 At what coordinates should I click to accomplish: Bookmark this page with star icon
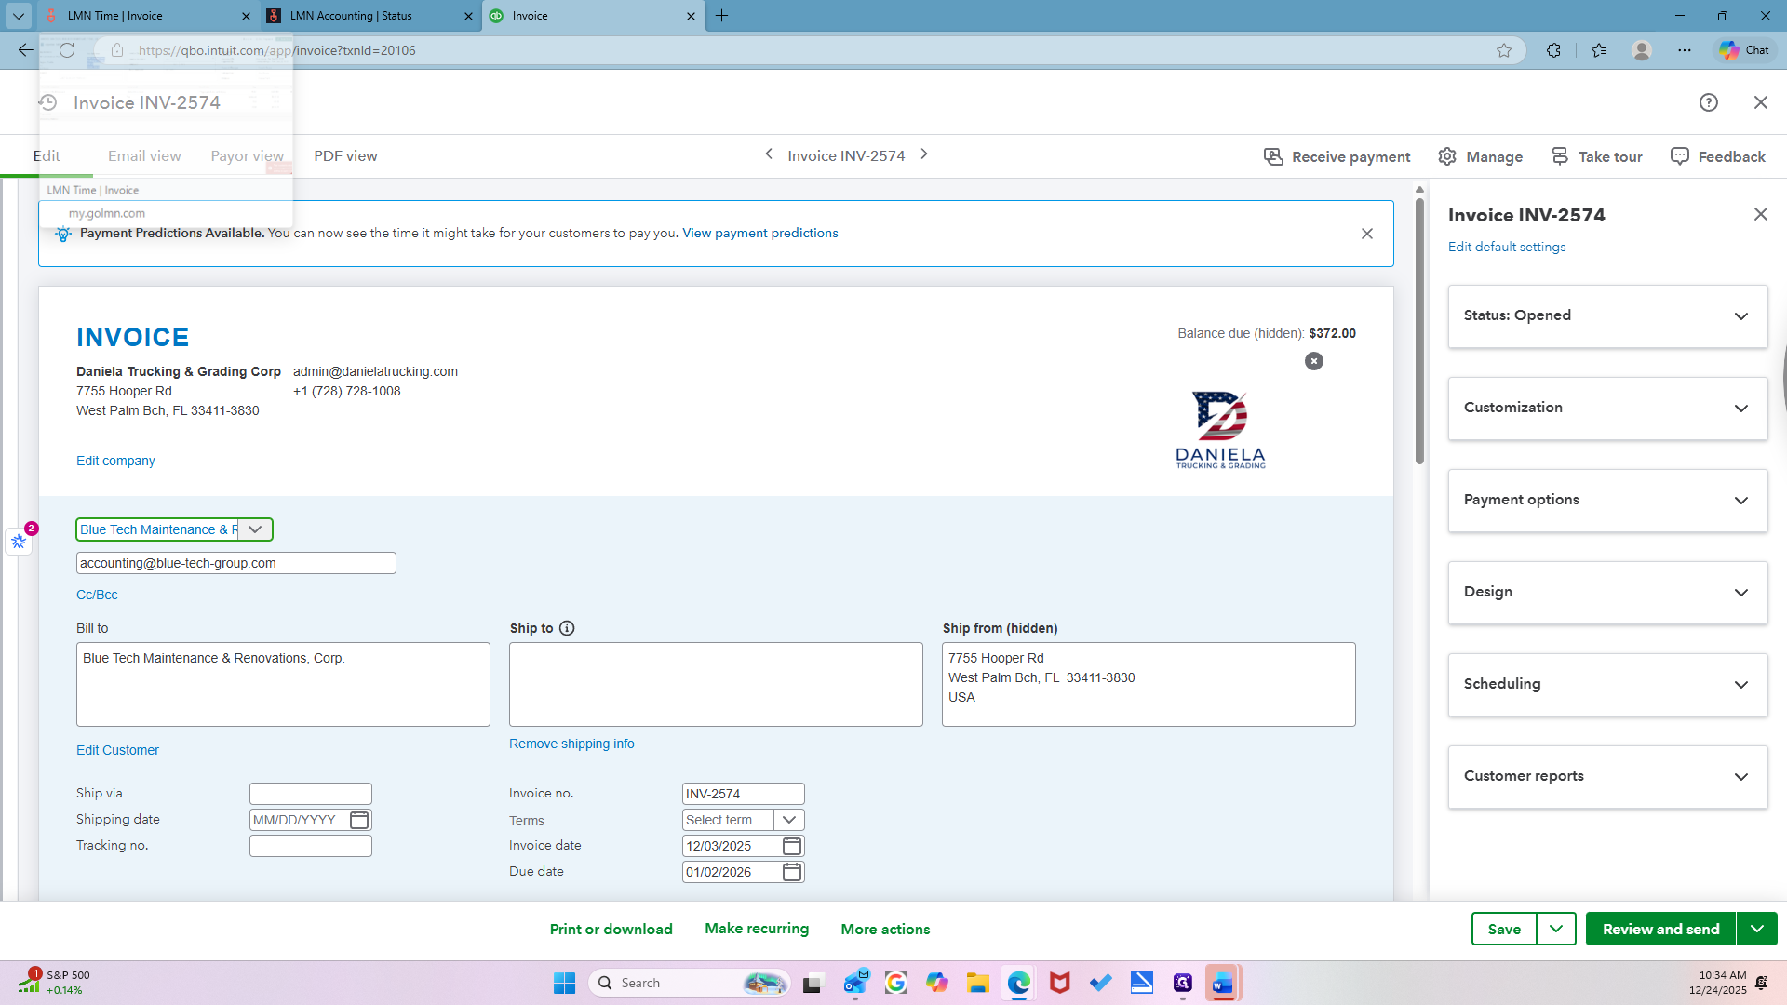[1504, 50]
